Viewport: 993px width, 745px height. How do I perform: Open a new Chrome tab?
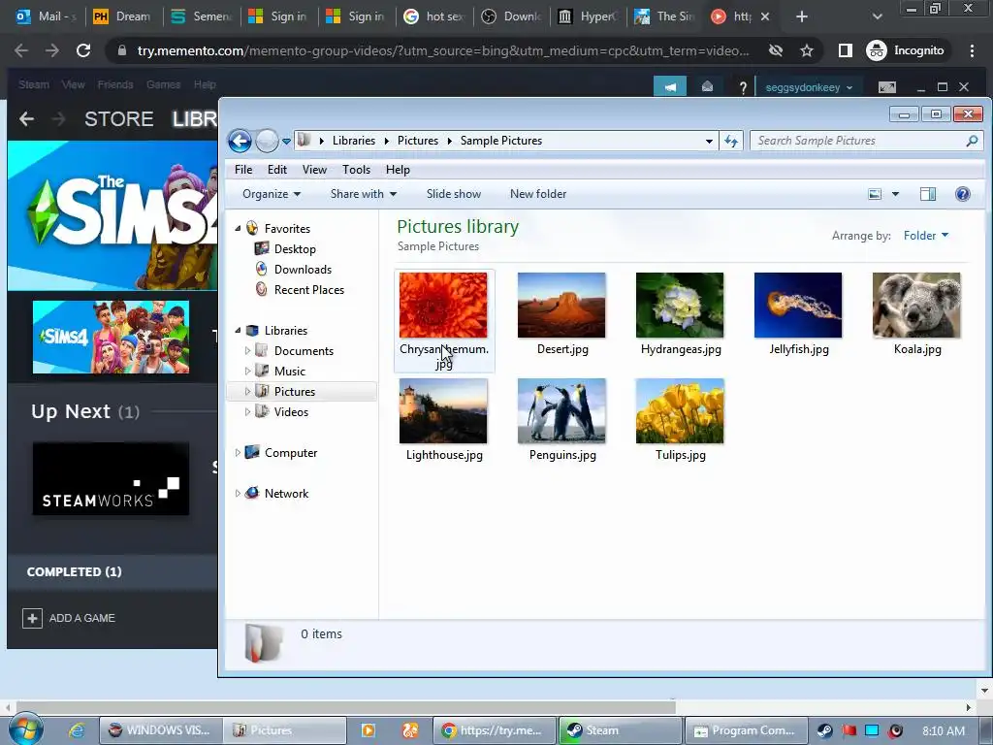click(x=802, y=16)
